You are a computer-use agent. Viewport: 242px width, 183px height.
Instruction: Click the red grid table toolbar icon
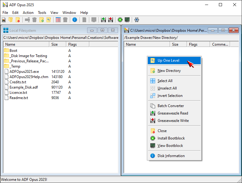coord(58,20)
